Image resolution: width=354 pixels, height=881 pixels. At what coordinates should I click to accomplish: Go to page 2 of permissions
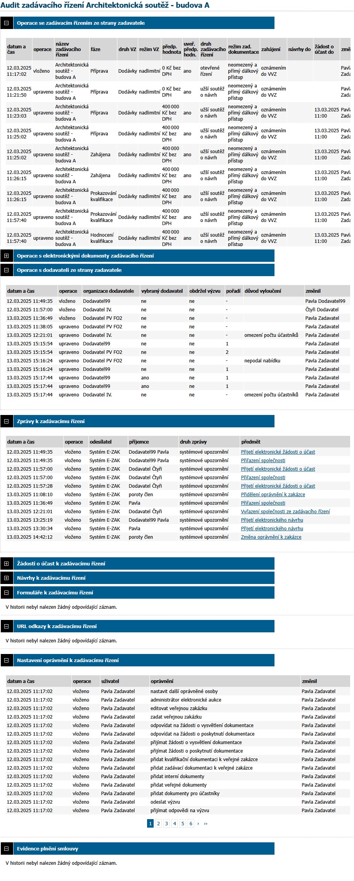158,824
